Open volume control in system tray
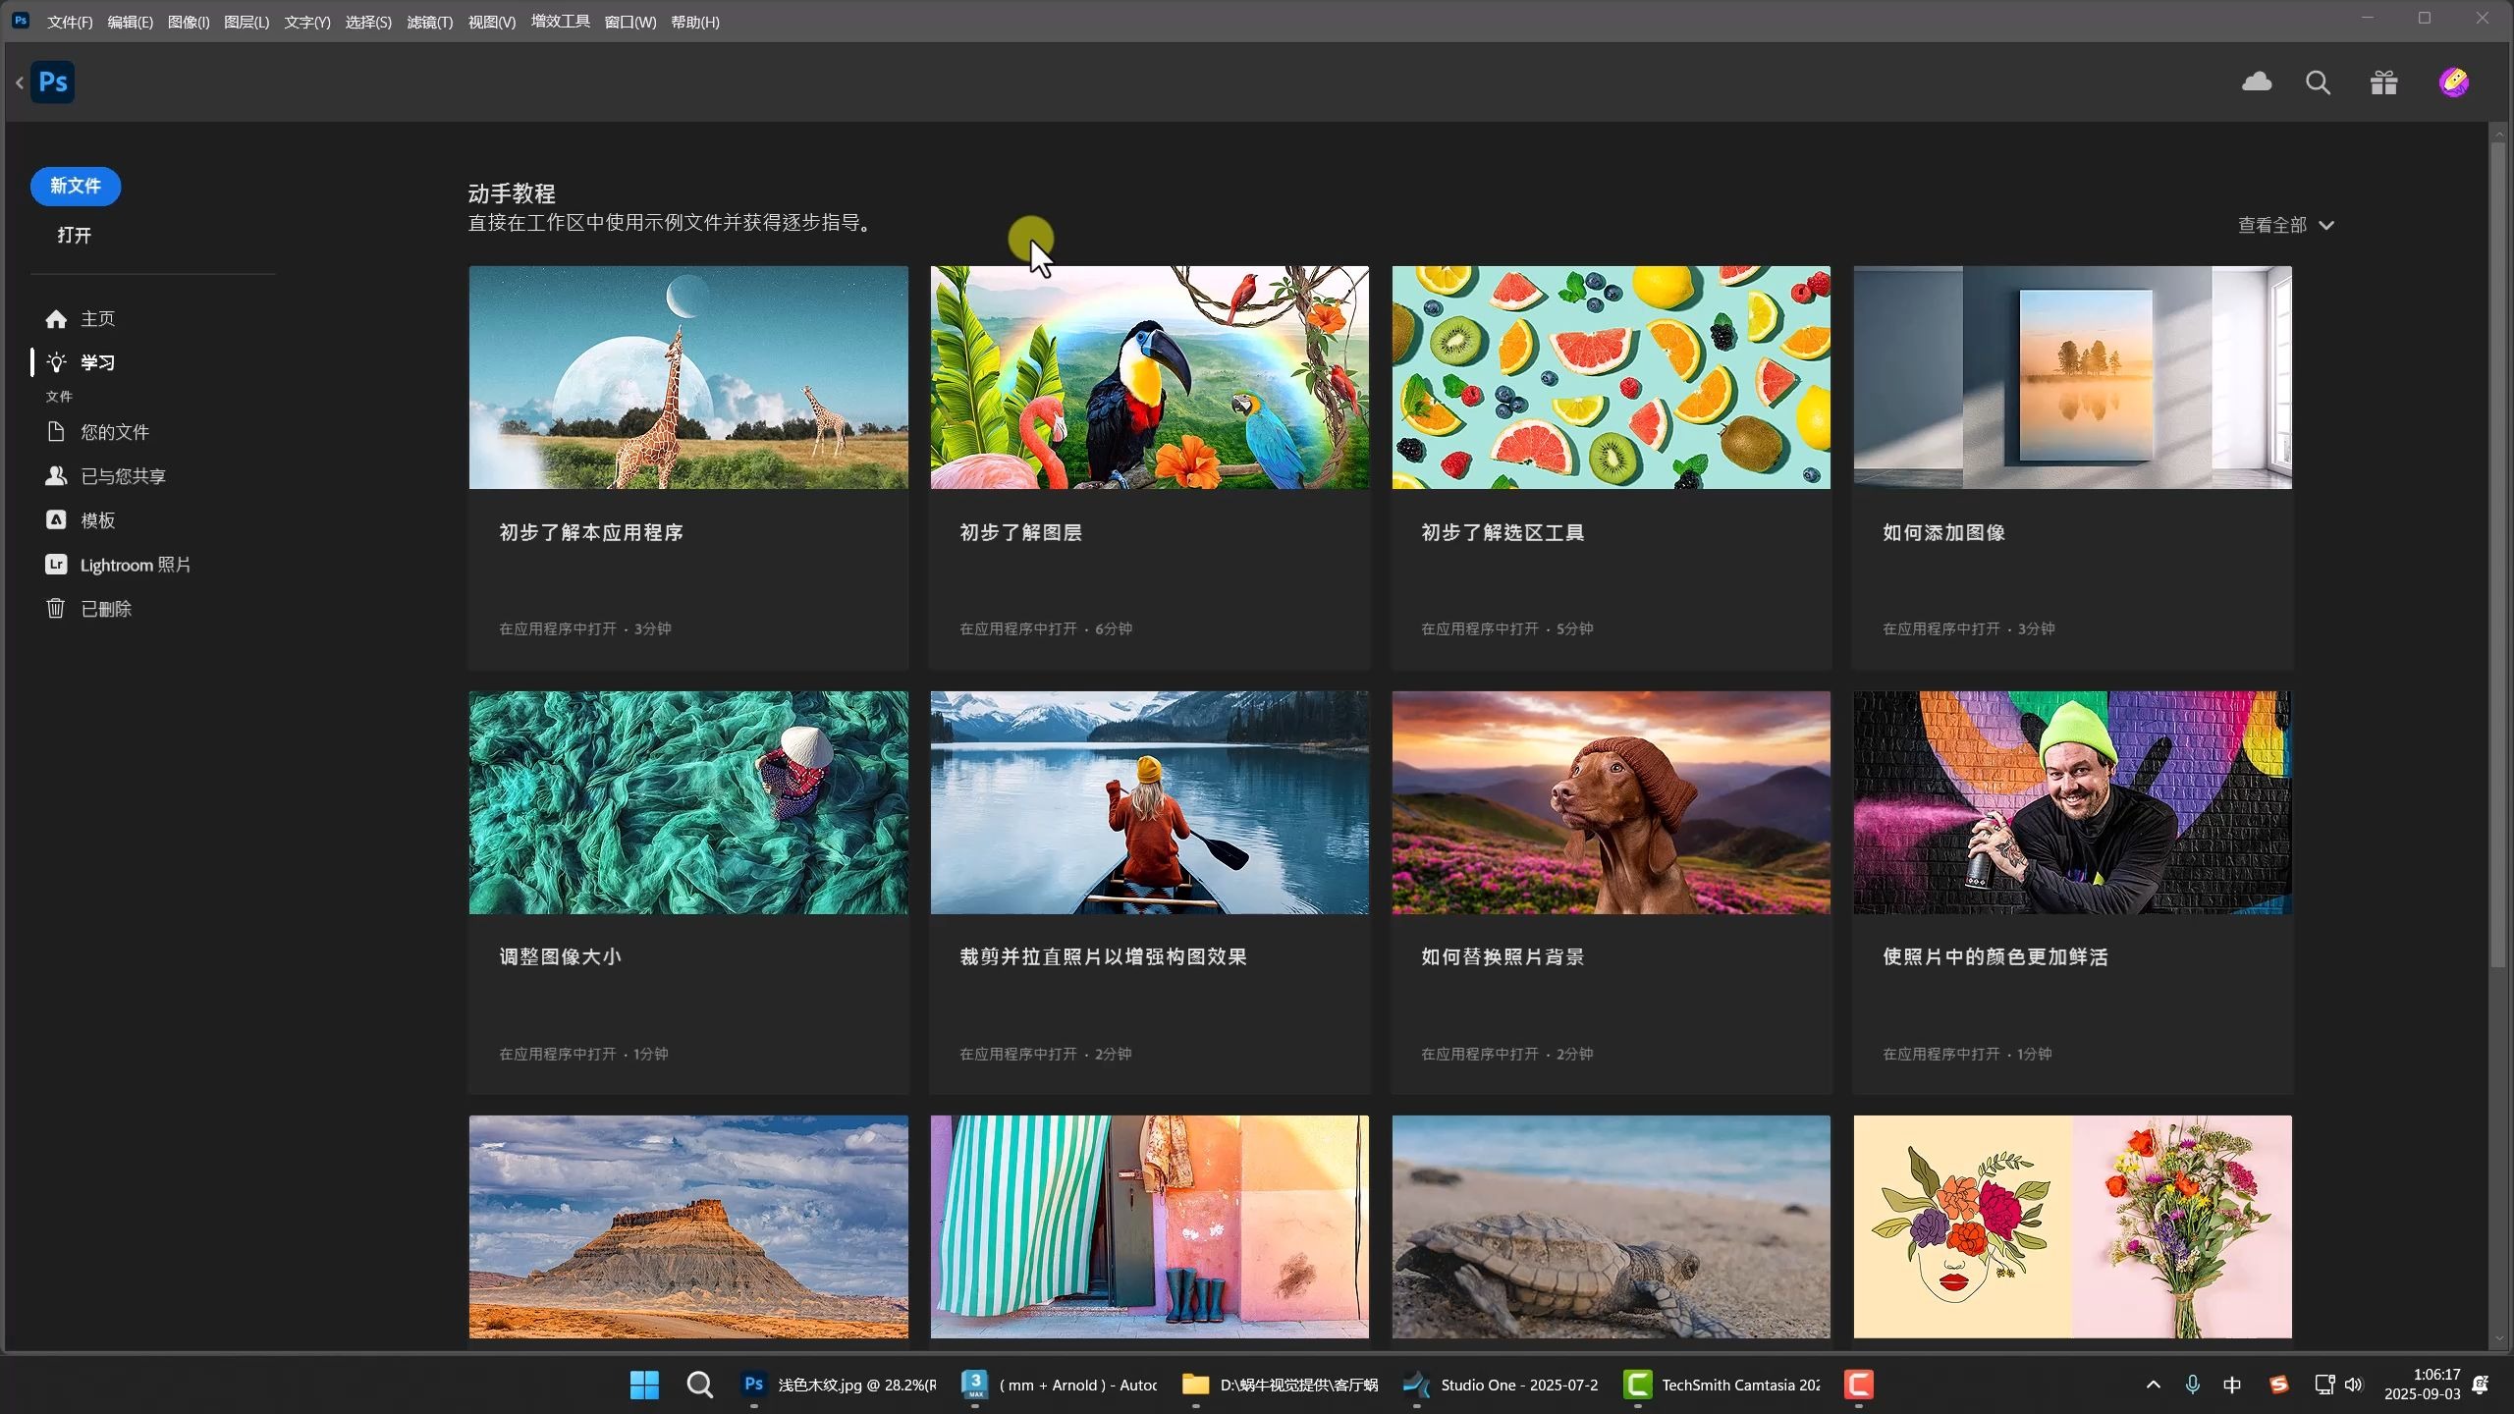Image resolution: width=2514 pixels, height=1414 pixels. (x=2354, y=1385)
